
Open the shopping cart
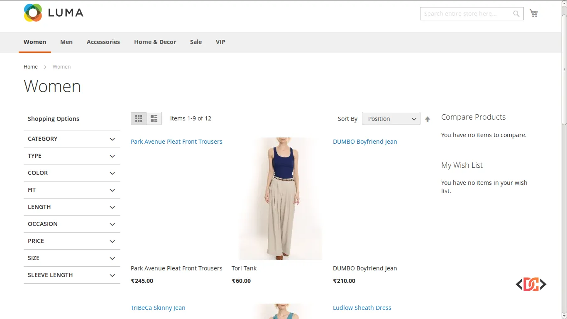(x=534, y=13)
